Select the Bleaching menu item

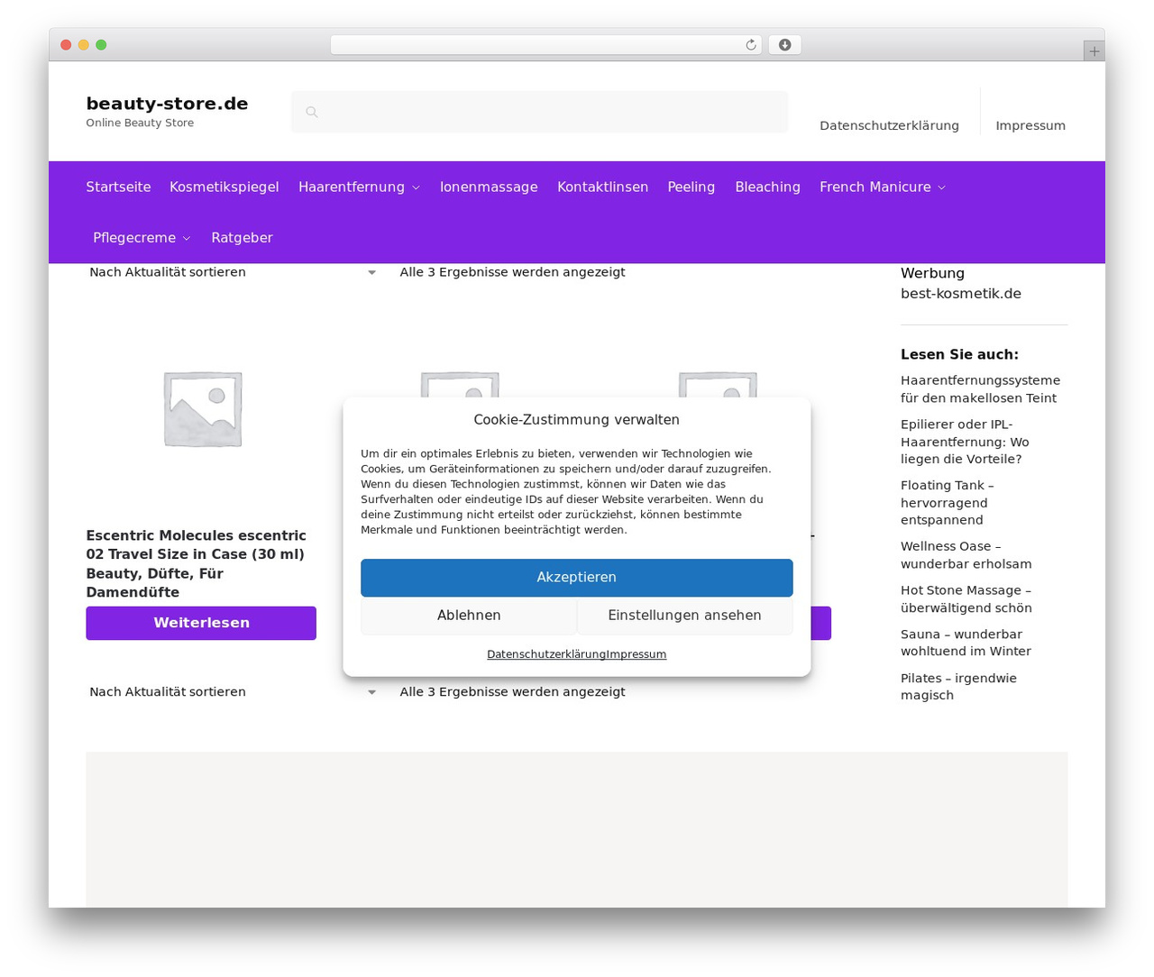(767, 187)
